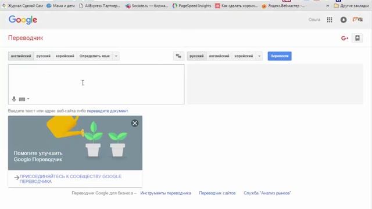Select корейский as source language
The image size is (372, 209).
(x=65, y=56)
